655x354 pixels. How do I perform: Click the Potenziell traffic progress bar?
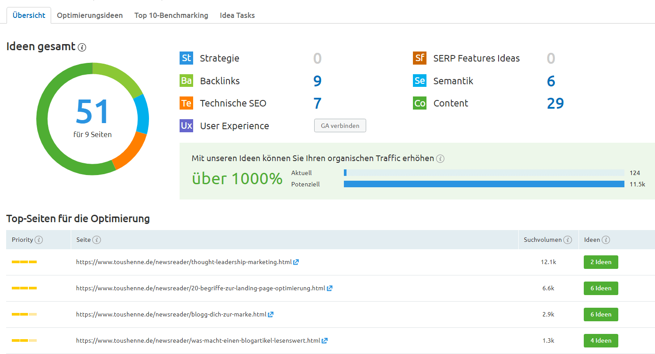[484, 184]
